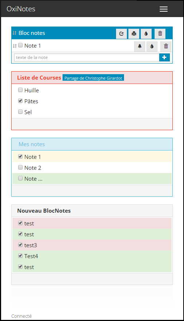The width and height of the screenshot is (184, 321).
Task: Change Note 1 color with droplet icon
Action: (x=152, y=46)
